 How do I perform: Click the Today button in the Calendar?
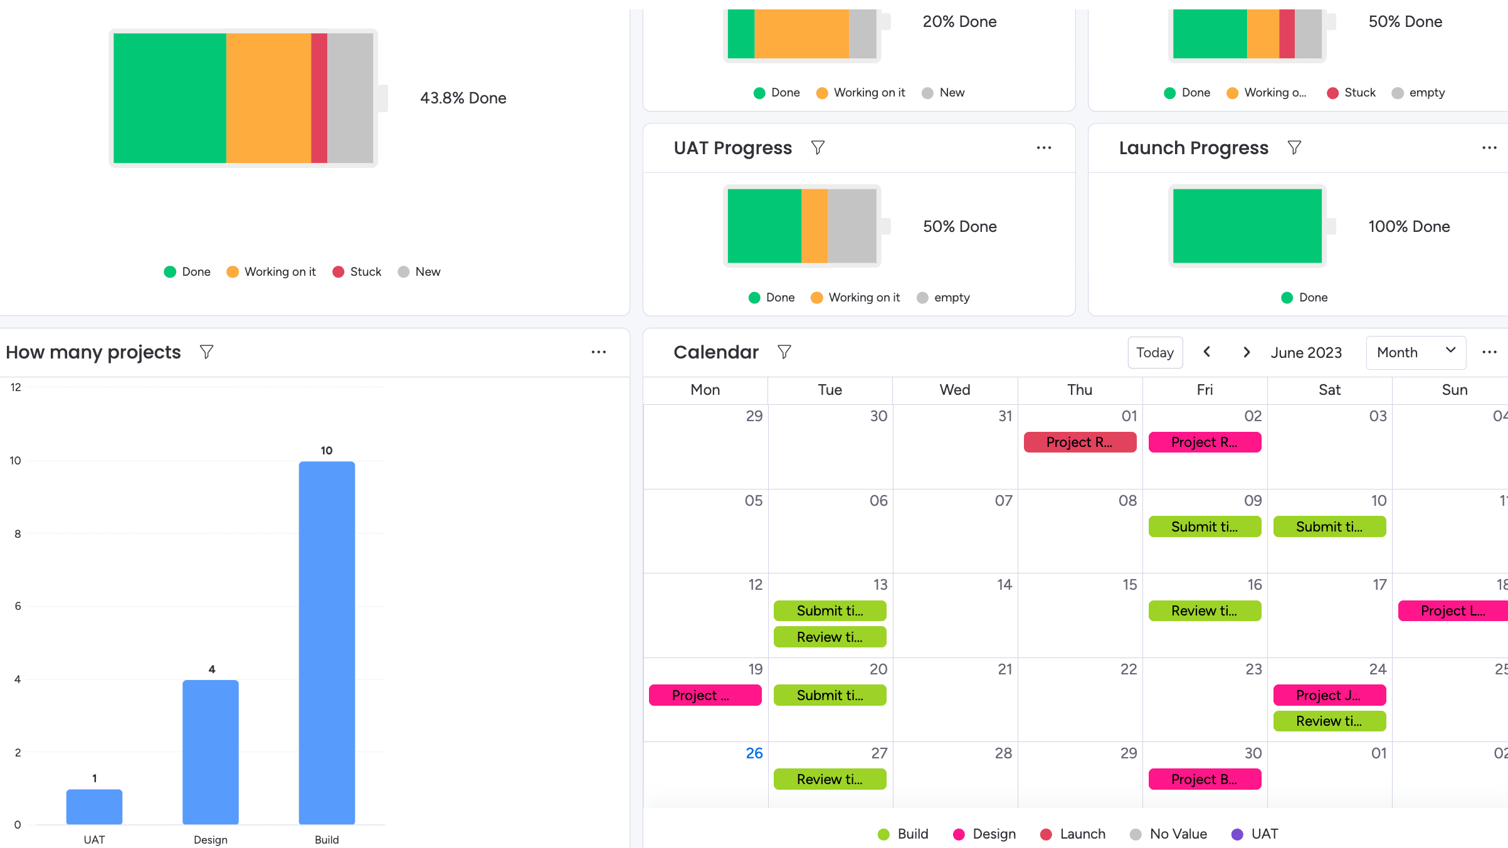pos(1155,352)
